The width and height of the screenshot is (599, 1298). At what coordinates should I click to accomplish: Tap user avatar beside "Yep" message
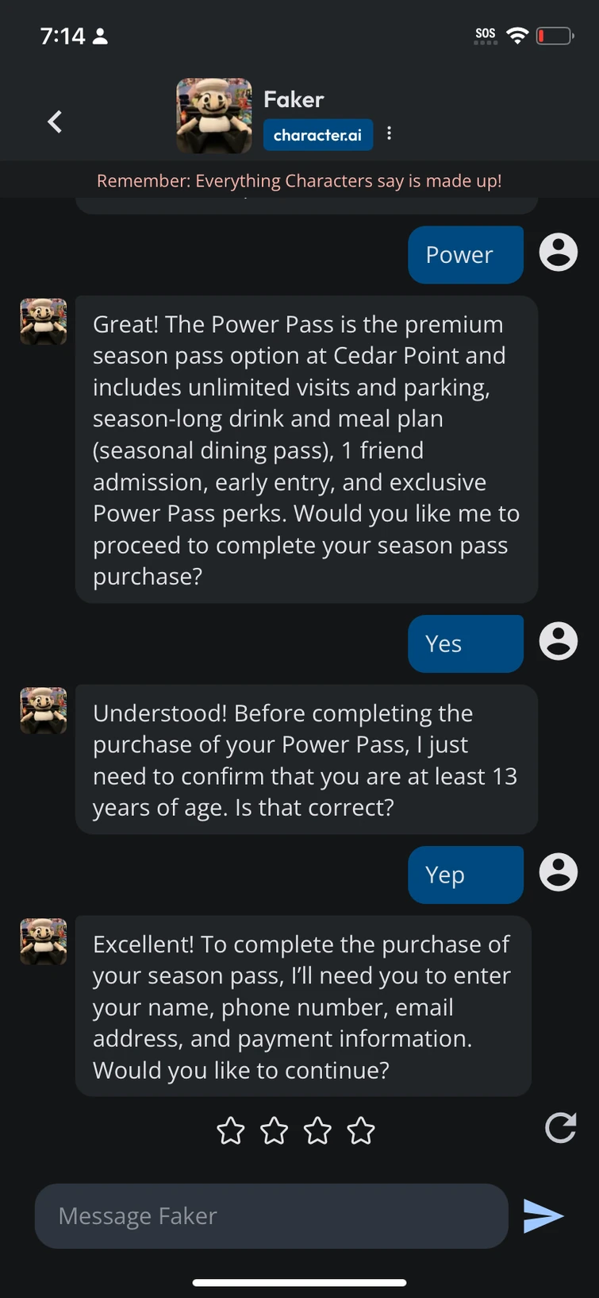pyautogui.click(x=559, y=872)
